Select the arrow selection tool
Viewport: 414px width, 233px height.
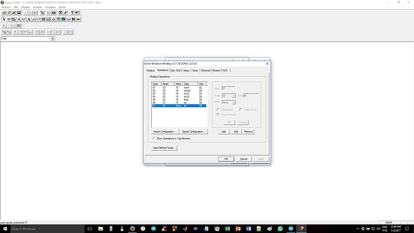(x=4, y=19)
